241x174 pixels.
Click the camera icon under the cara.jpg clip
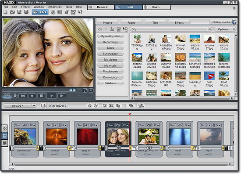[x=118, y=148]
